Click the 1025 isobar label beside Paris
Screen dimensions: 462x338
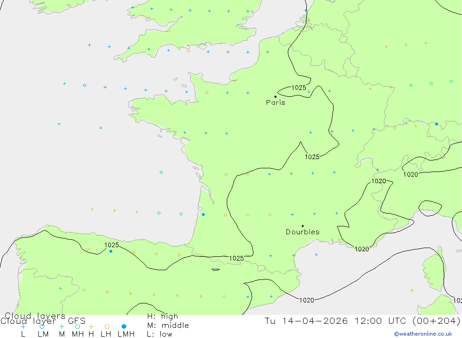click(x=299, y=88)
